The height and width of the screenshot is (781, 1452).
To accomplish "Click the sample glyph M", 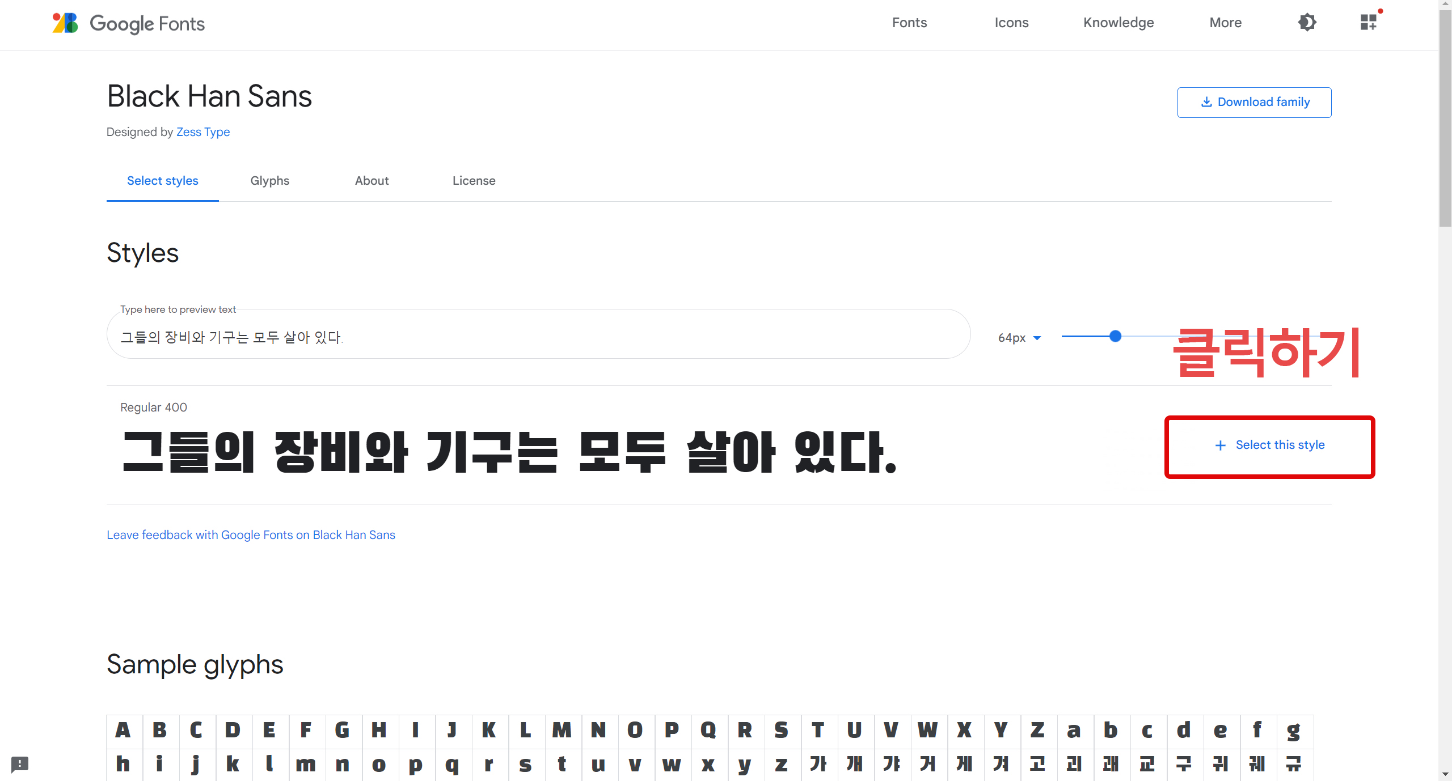I will pyautogui.click(x=562, y=731).
